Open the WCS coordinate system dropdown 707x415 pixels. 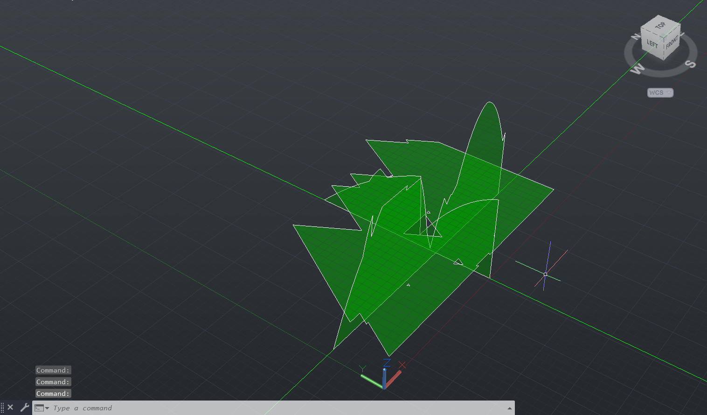click(660, 92)
